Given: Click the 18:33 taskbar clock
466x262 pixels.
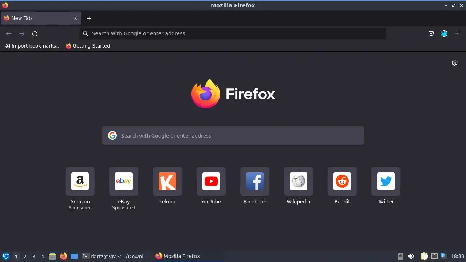Looking at the screenshot, I should click(x=458, y=256).
